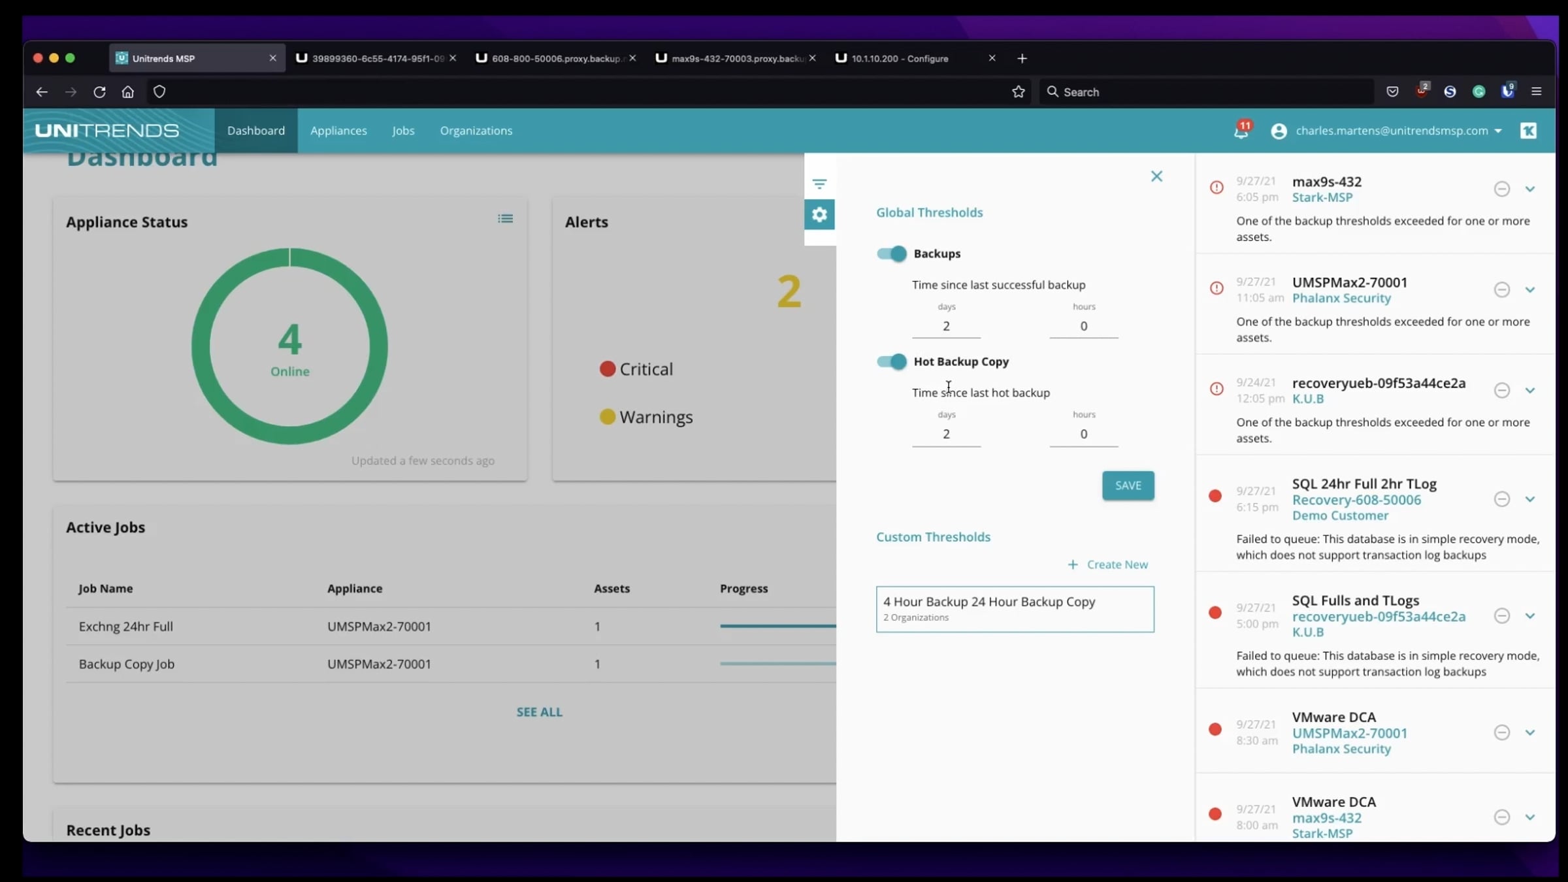Open a new browser tab

pyautogui.click(x=1022, y=58)
